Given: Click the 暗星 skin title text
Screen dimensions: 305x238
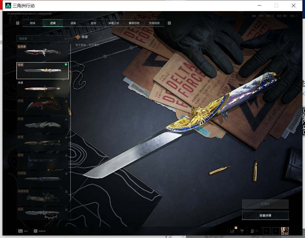Looking at the screenshot, I should point(85,37).
